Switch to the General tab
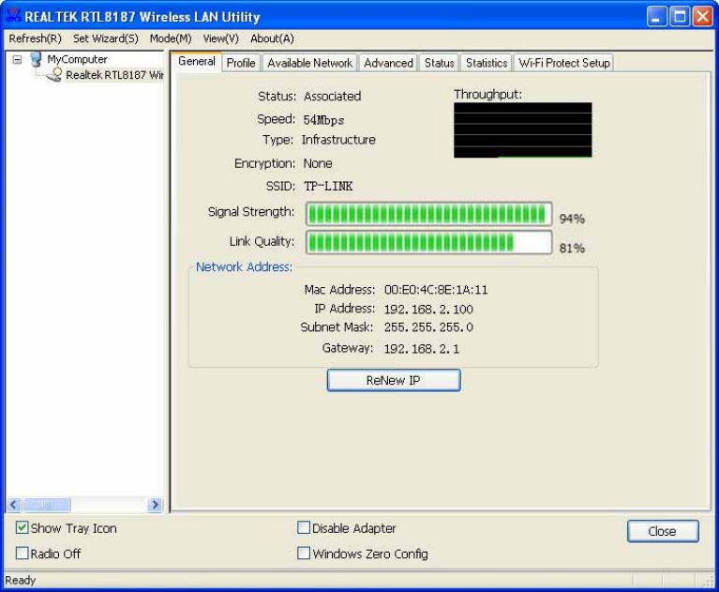The image size is (719, 592). [197, 62]
